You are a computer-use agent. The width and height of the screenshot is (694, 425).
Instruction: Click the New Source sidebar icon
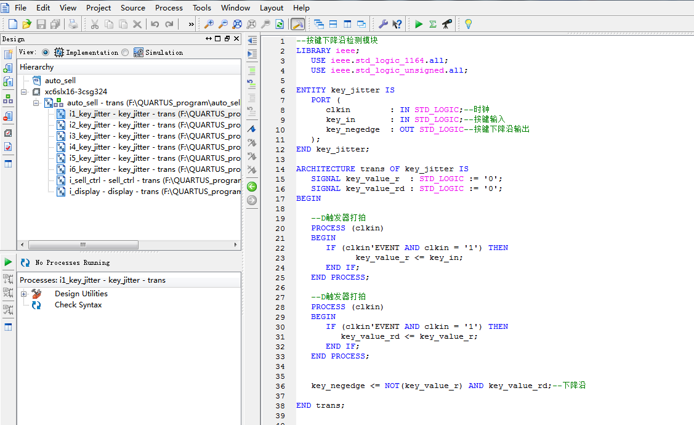pyautogui.click(x=8, y=54)
